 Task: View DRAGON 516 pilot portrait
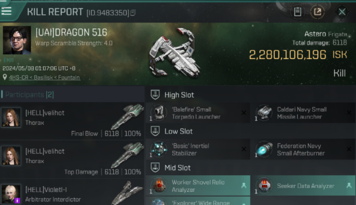point(17,40)
